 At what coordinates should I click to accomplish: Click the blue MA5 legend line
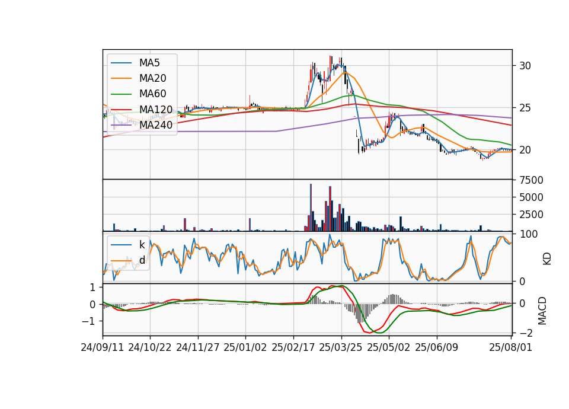121,63
